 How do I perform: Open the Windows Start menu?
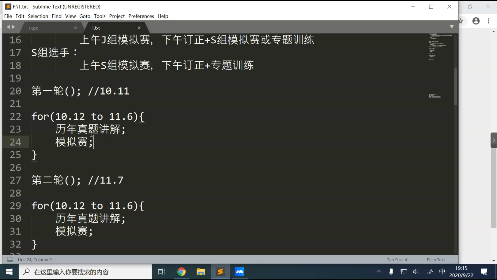click(x=9, y=272)
